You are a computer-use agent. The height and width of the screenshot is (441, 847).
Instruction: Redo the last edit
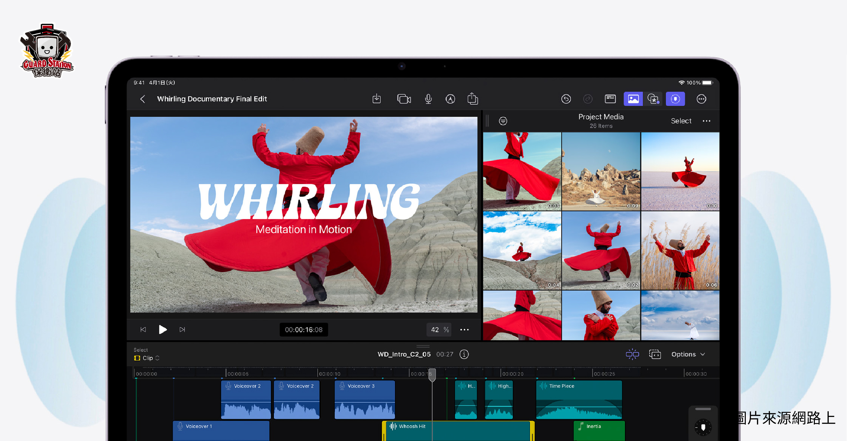(588, 99)
